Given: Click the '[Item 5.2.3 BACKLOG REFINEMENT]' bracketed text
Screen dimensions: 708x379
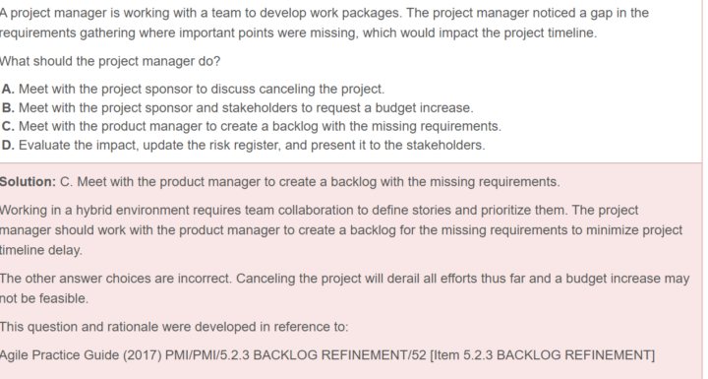Looking at the screenshot, I should click(542, 355).
